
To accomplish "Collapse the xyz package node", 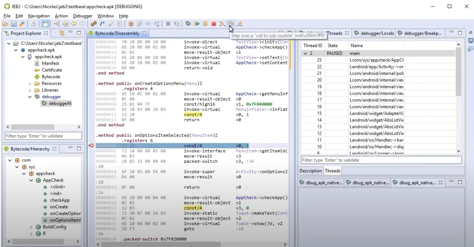I will click(16, 167).
